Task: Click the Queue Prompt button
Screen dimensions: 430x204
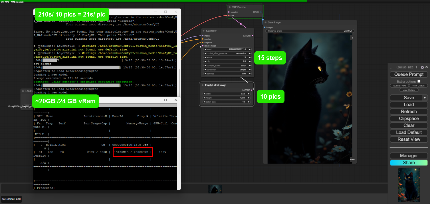Action: 409,74
